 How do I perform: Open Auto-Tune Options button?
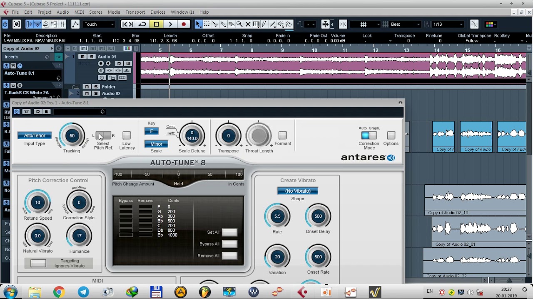(391, 135)
